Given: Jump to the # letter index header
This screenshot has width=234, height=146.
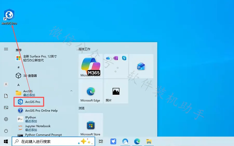Looking at the screenshot, I should [18, 67].
